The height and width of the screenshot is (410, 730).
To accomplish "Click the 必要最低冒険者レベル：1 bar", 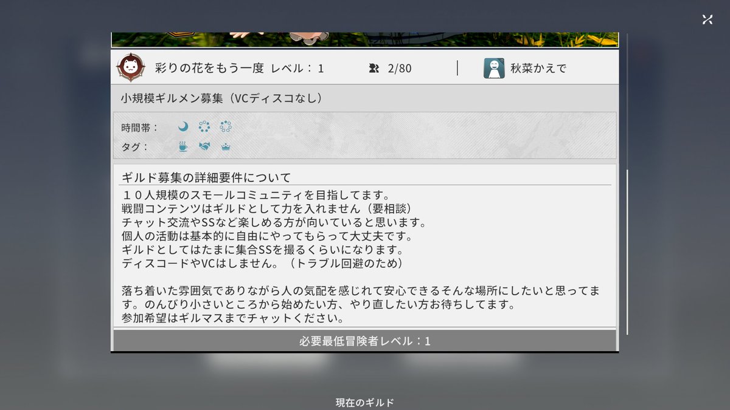I will (x=365, y=340).
